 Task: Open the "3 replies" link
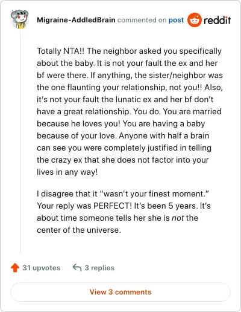point(99,268)
